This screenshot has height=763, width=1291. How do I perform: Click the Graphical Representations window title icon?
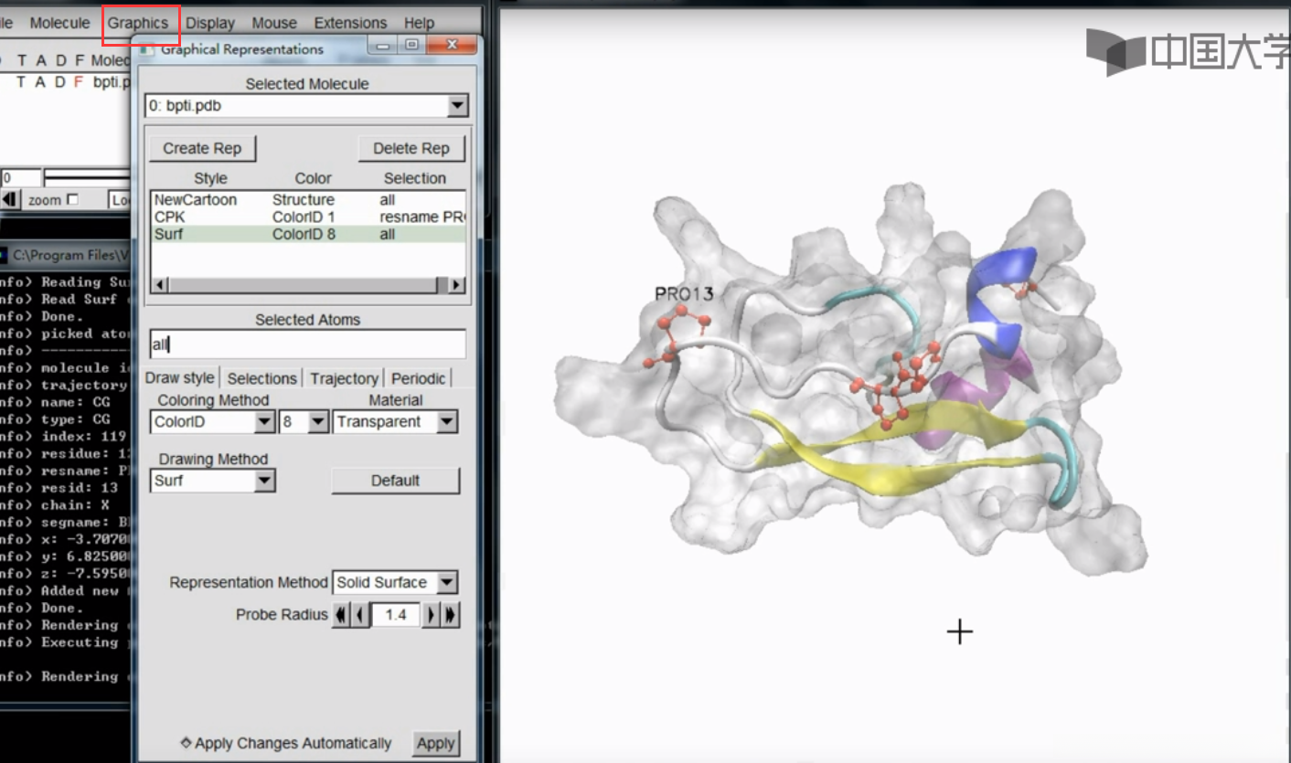146,48
